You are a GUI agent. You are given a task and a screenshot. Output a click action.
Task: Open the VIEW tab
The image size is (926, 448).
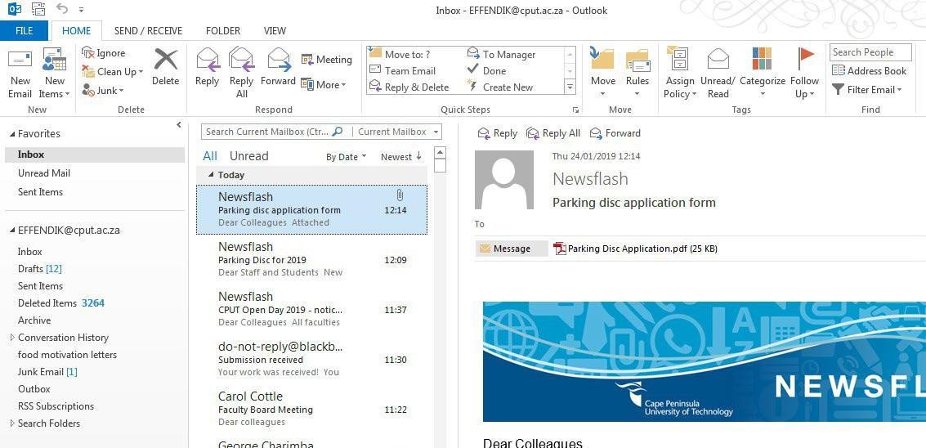pos(275,31)
